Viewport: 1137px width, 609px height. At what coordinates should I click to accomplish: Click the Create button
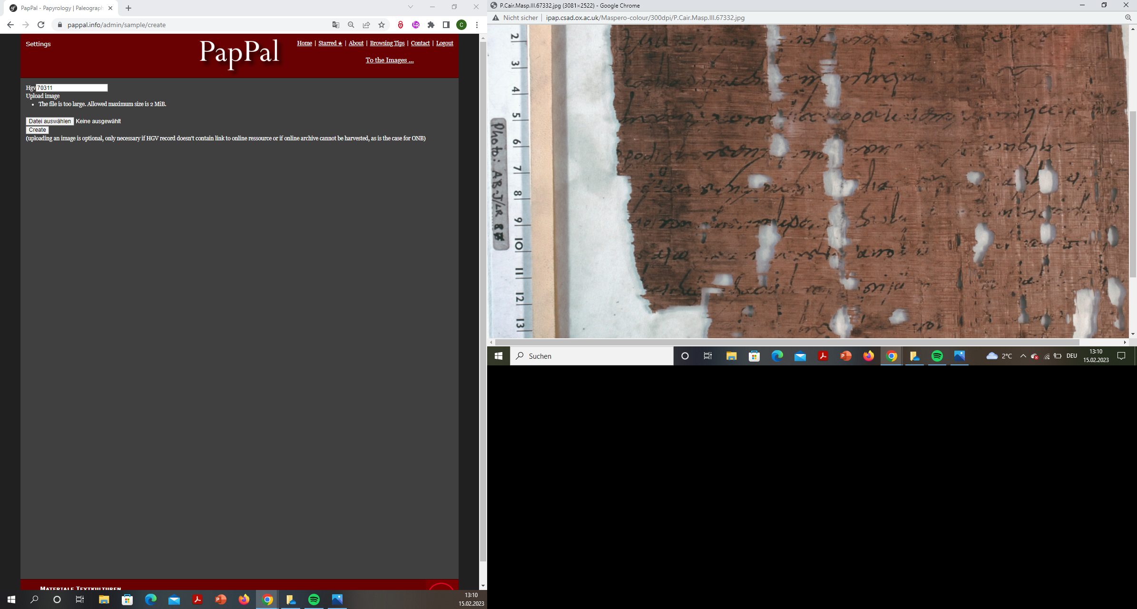37,130
